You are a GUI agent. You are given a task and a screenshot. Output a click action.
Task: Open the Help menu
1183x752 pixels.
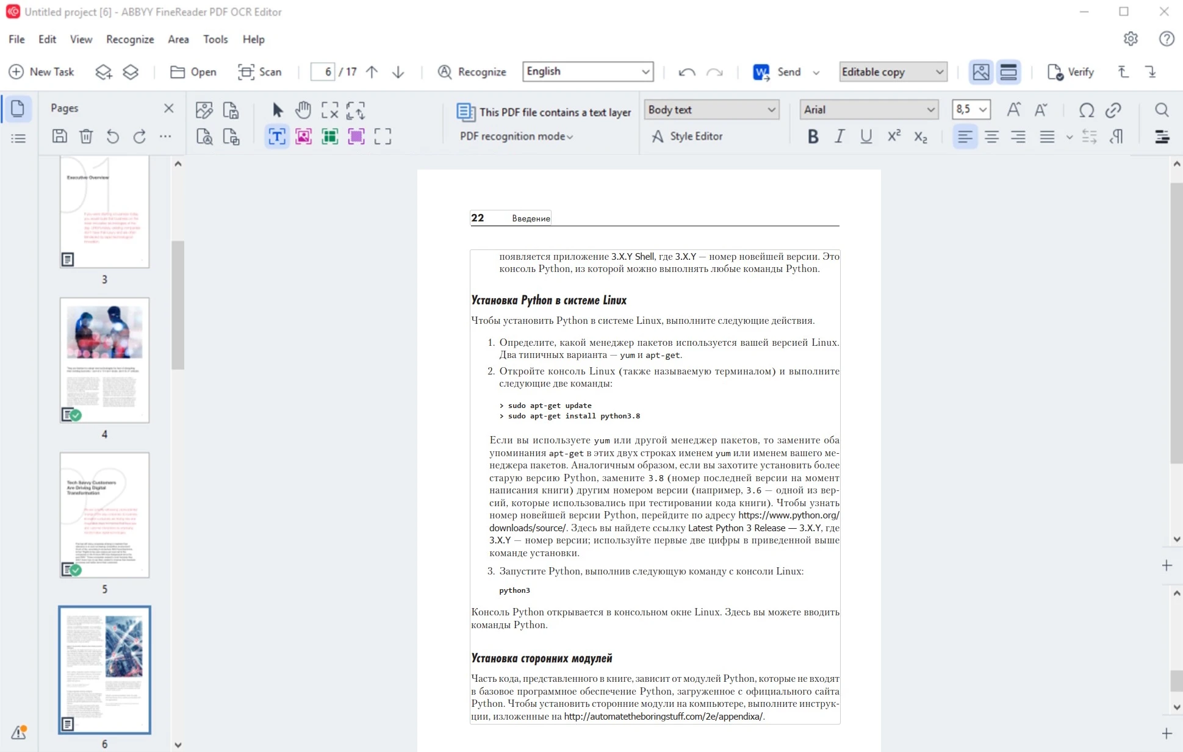point(253,39)
